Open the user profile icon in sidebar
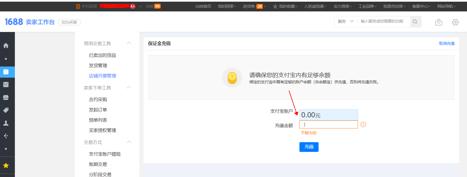467x177 pixels. pos(6,123)
